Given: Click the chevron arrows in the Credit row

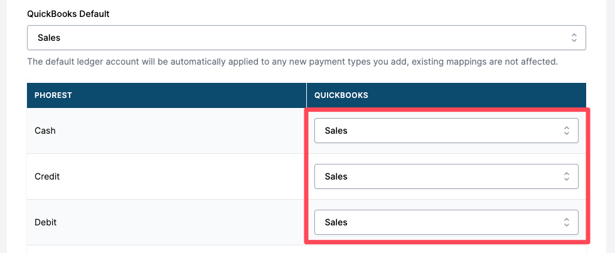Looking at the screenshot, I should click(x=566, y=176).
